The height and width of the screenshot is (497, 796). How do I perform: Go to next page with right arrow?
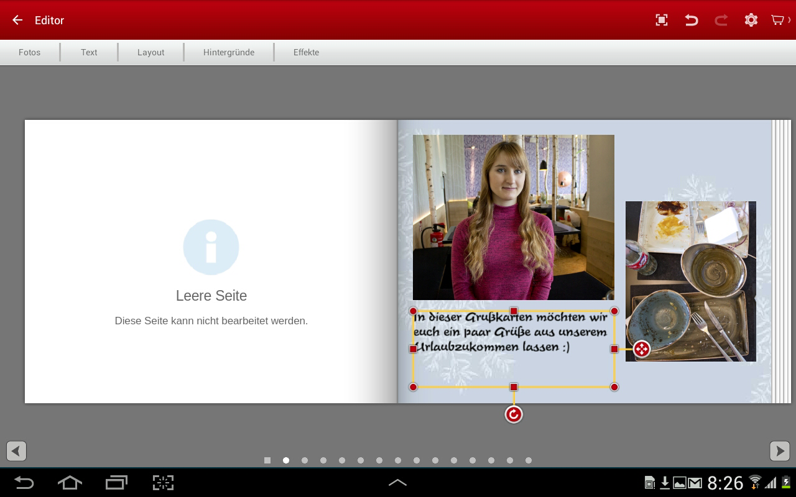click(x=779, y=451)
